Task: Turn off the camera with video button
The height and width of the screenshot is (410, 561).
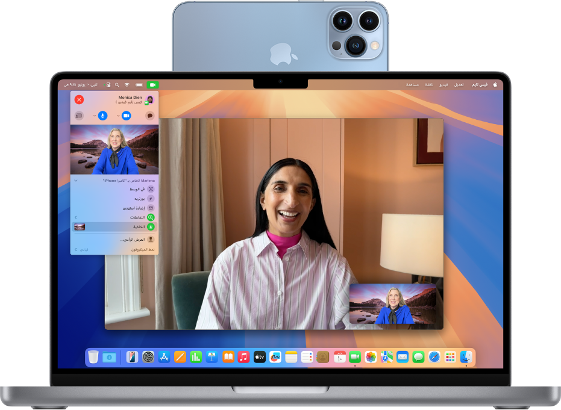Action: pos(127,115)
